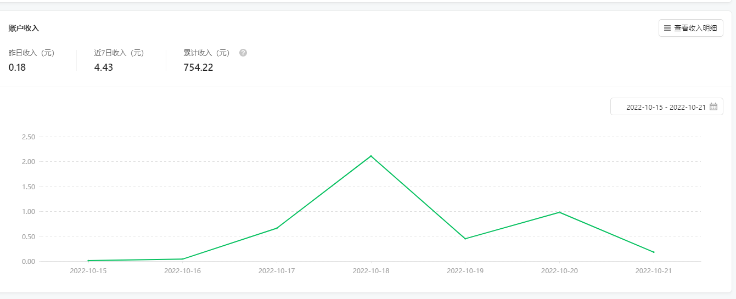736x299 pixels.
Task: Click the chart data point for 2022-10-17
Action: [x=277, y=228]
